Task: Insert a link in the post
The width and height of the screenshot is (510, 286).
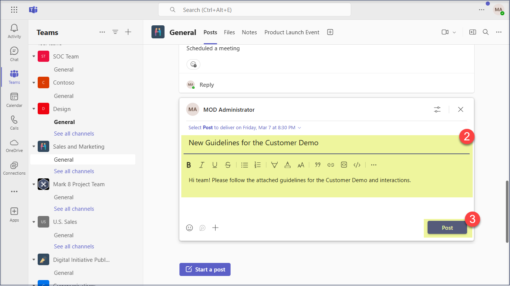Action: [x=331, y=165]
